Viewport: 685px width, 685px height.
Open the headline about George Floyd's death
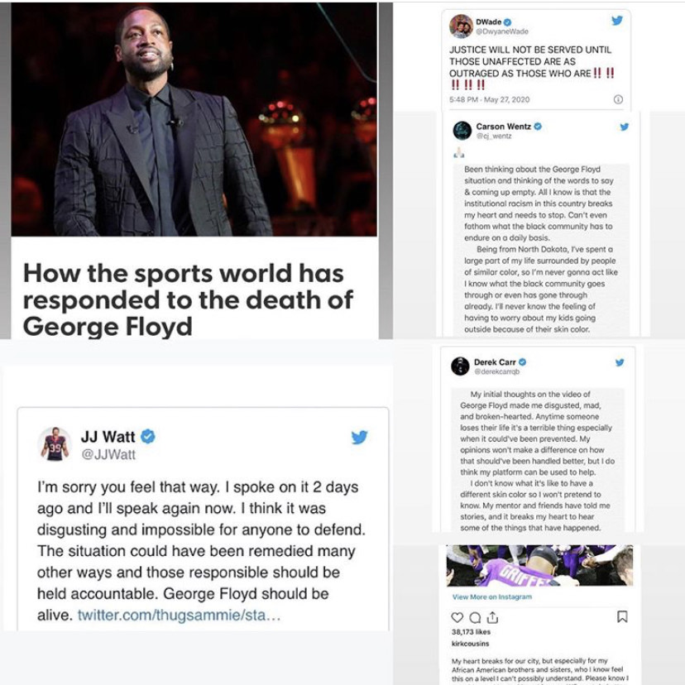click(188, 300)
